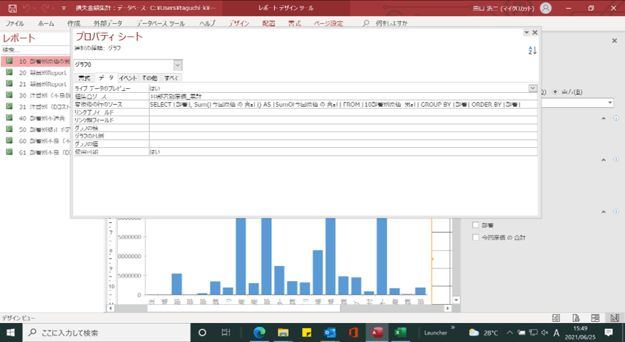
Task: Click the Undo arrow icon
Action: 26,8
